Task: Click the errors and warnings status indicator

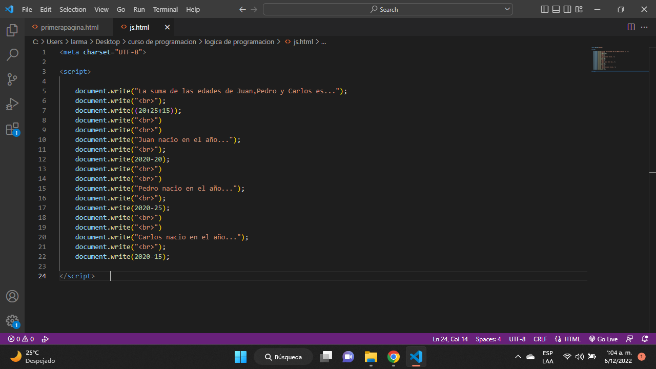Action: point(21,339)
